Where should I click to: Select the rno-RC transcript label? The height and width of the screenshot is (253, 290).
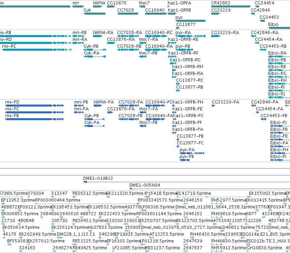coord(9,46)
